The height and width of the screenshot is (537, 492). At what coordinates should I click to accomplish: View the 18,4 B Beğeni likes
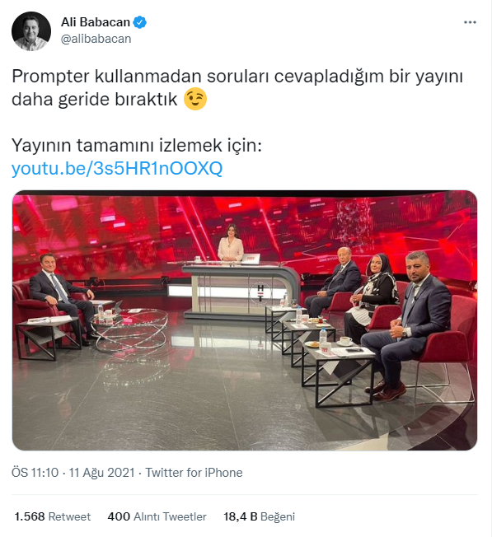click(260, 516)
